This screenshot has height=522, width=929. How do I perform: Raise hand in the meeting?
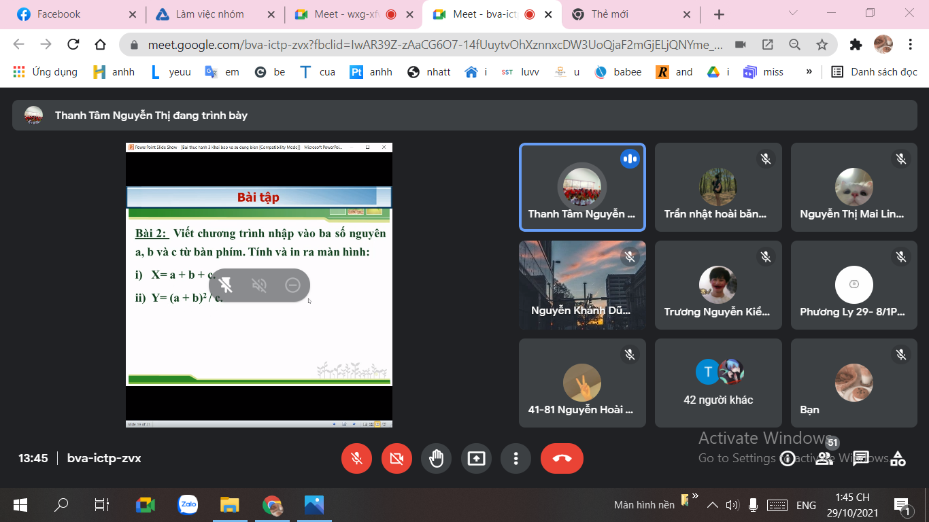[x=437, y=459]
